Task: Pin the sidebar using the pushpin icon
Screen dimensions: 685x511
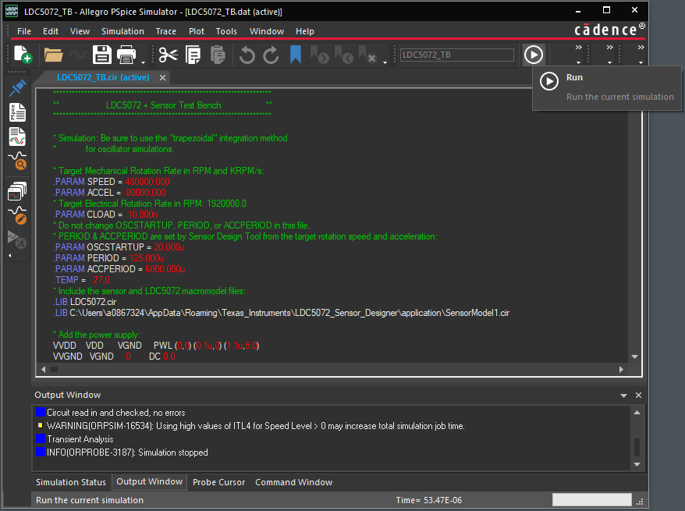Action: (17, 87)
